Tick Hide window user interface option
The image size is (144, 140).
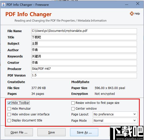(9, 114)
